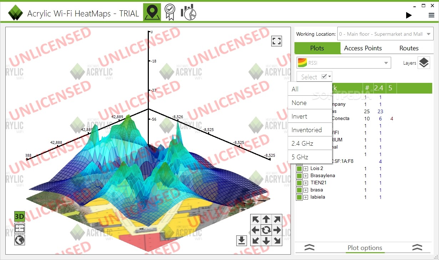Tilt view with the up arrow

coord(266,219)
